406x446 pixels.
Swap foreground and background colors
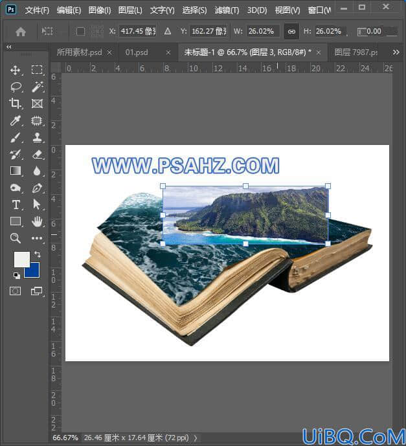tap(38, 254)
